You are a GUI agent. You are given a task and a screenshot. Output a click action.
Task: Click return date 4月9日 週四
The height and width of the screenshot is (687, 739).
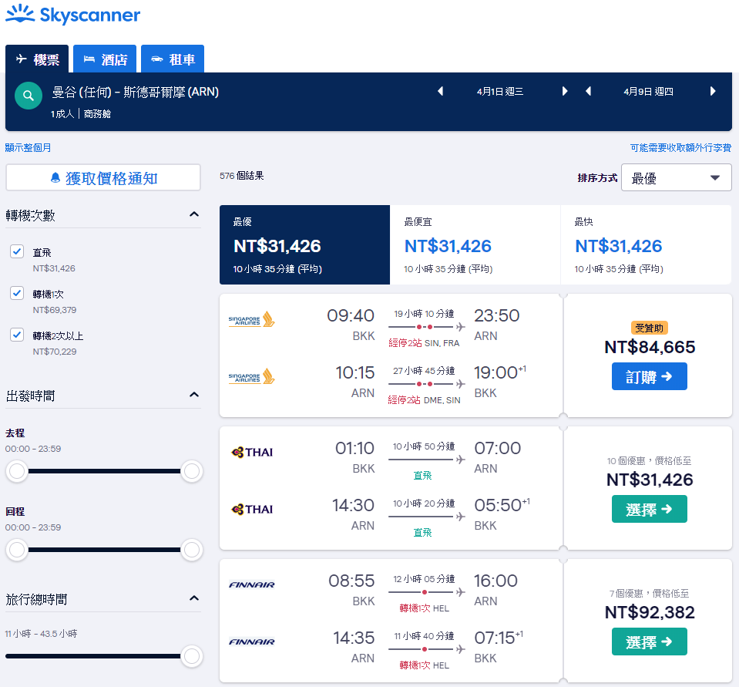click(648, 92)
